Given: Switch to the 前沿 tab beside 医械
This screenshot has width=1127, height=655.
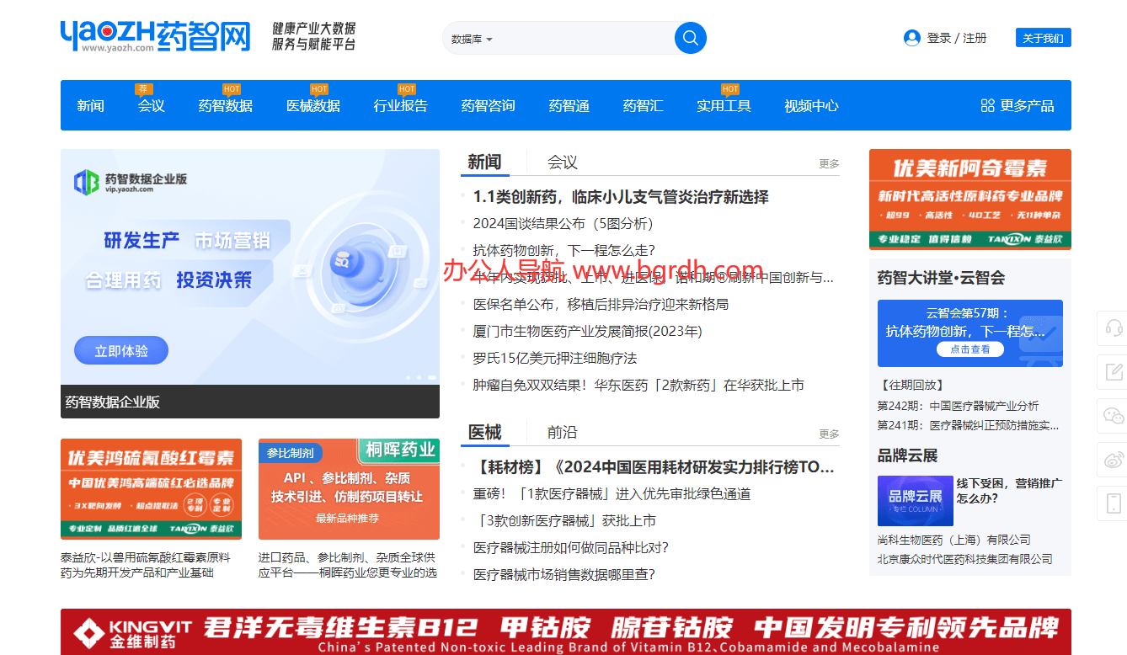Looking at the screenshot, I should pyautogui.click(x=562, y=432).
